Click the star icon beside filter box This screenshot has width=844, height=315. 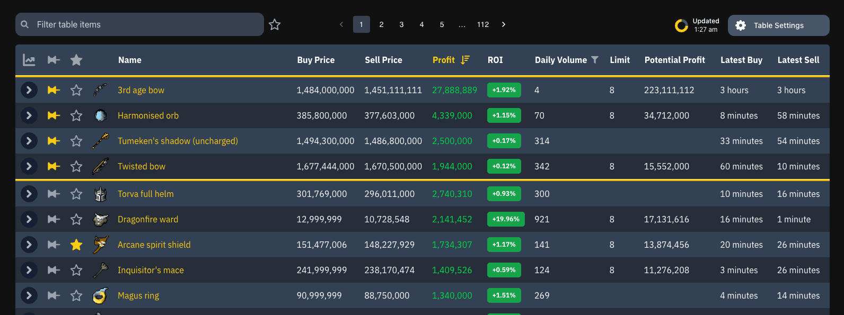pyautogui.click(x=275, y=24)
